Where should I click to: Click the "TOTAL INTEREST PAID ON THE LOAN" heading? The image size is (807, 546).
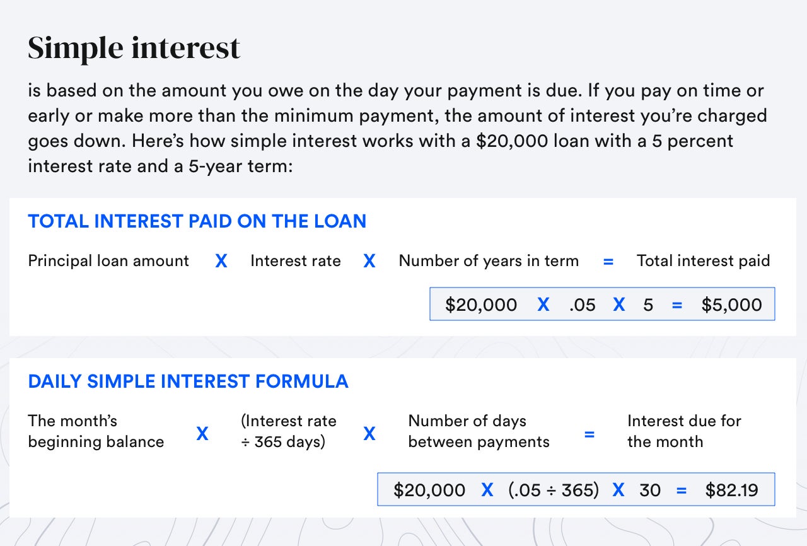(197, 221)
